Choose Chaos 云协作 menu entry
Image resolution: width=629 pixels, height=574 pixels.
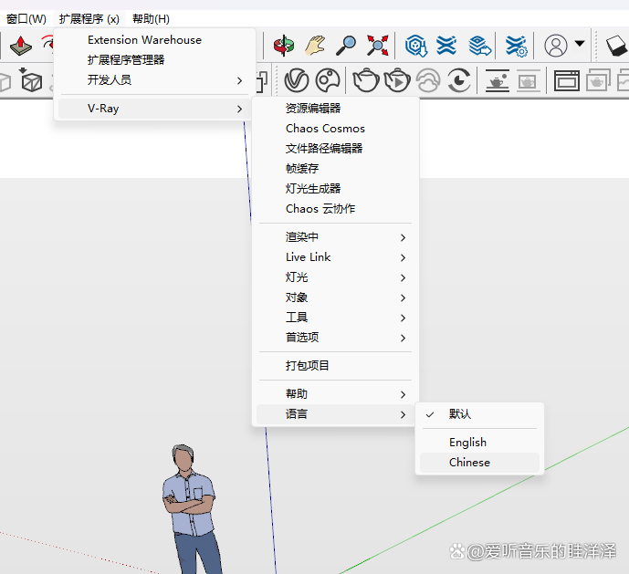tap(335, 209)
